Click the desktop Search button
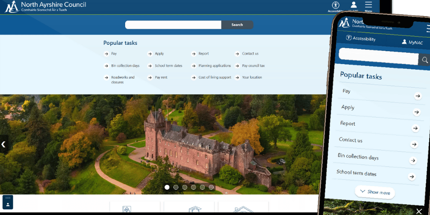This screenshot has width=430, height=215. pyautogui.click(x=237, y=25)
